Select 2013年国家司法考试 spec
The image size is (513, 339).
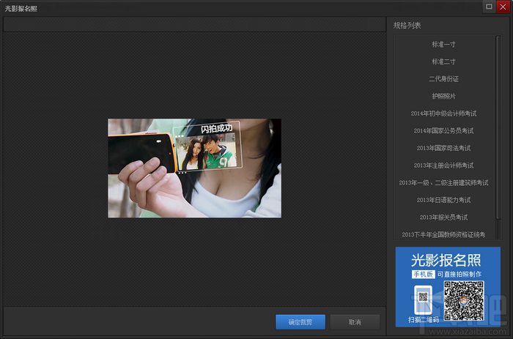(443, 149)
